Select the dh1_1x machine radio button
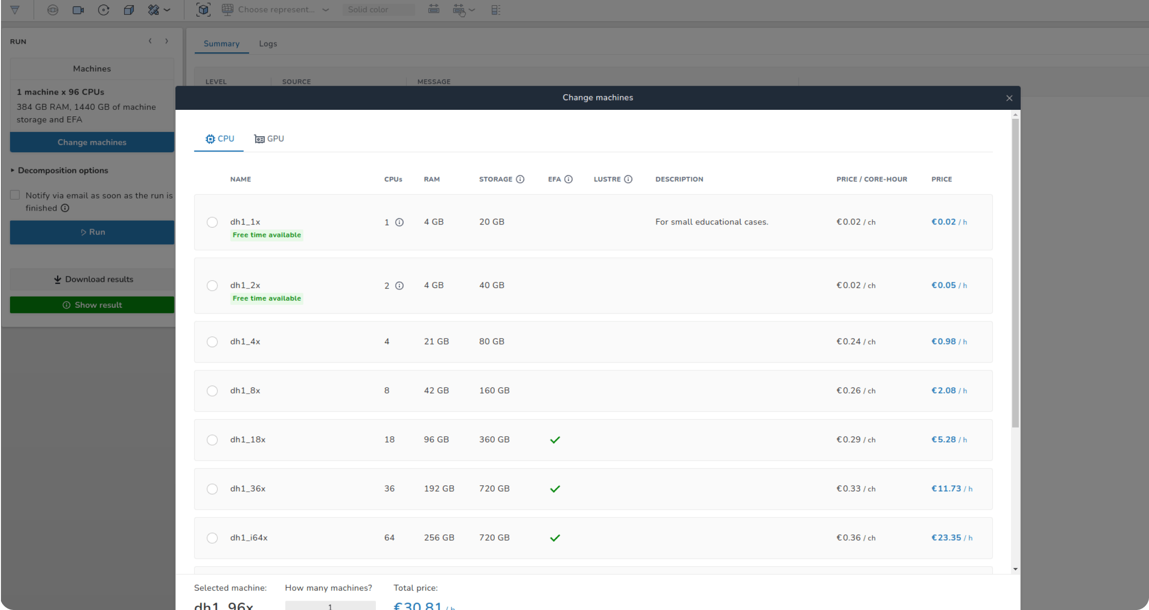 pos(212,222)
